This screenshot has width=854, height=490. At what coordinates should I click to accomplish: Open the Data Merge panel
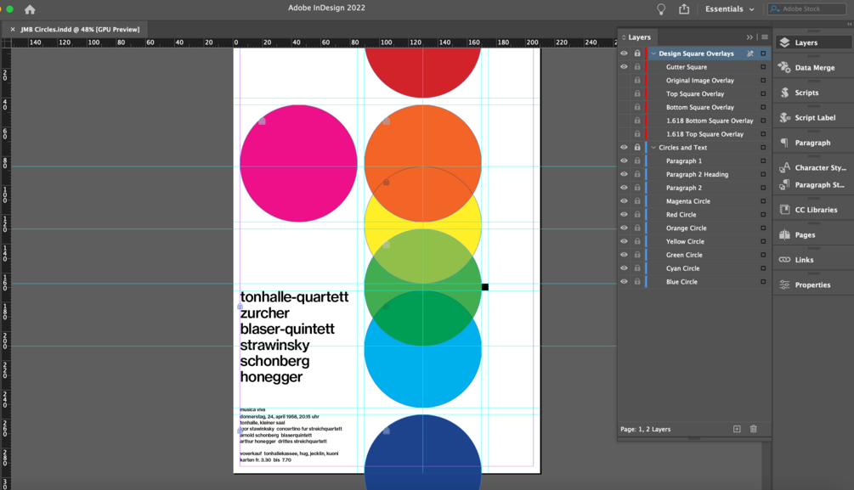tap(813, 67)
